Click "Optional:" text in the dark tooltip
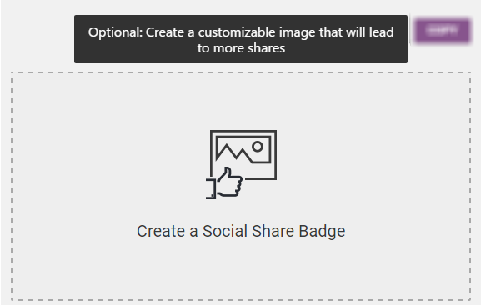Screen dimensions: 481x305 pyautogui.click(x=116, y=32)
